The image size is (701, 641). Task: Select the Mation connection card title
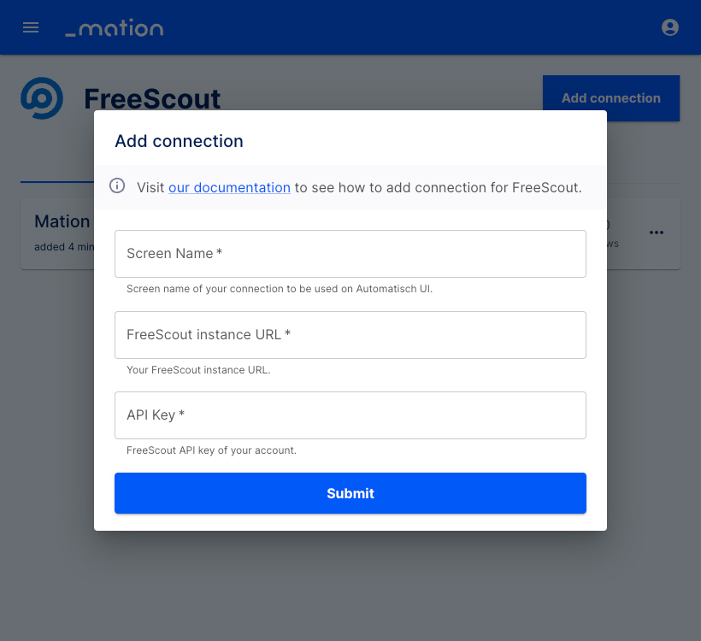[62, 221]
